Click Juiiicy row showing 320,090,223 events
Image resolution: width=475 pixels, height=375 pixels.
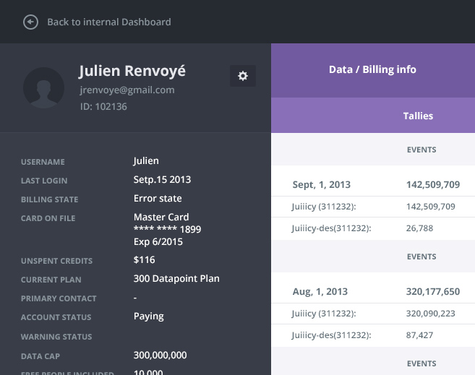(x=373, y=314)
